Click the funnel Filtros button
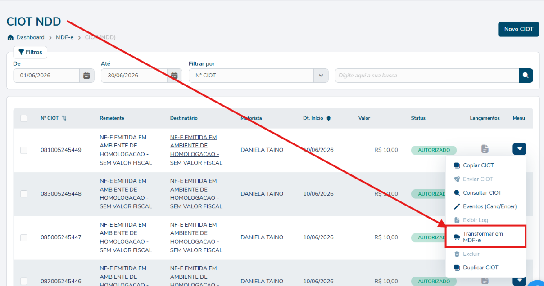This screenshot has height=286, width=544. pyautogui.click(x=30, y=52)
